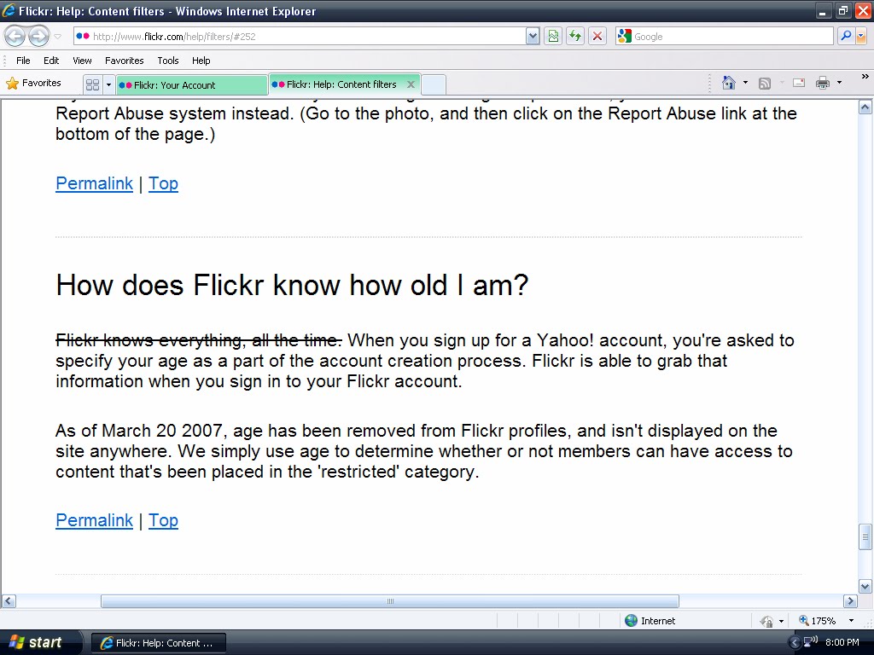This screenshot has width=874, height=655.
Task: Click the Internet security zone indicator
Action: pos(650,621)
